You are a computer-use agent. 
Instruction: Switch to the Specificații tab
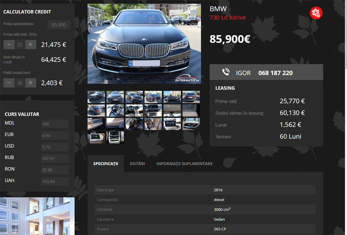106,164
